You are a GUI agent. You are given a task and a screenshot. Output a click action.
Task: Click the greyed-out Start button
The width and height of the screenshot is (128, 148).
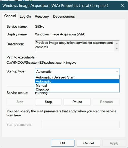(20, 102)
